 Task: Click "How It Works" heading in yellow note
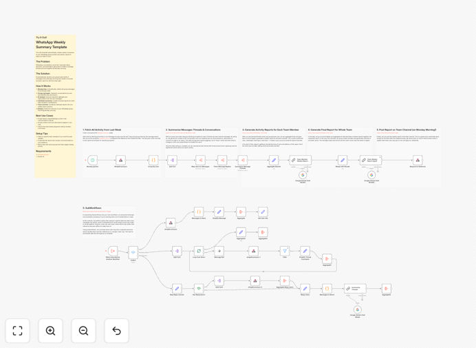pyautogui.click(x=43, y=86)
